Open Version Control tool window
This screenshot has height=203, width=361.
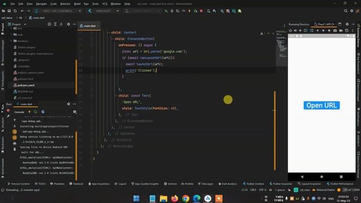tap(19, 184)
